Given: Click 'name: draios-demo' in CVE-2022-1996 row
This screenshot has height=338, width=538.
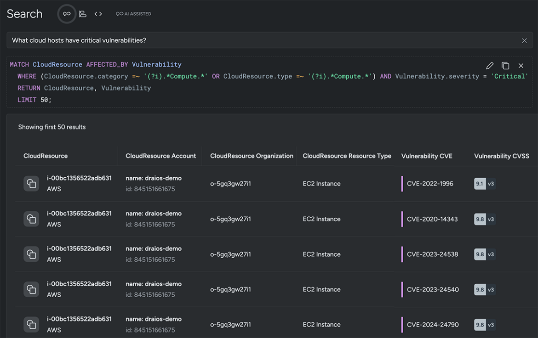Looking at the screenshot, I should [x=154, y=178].
